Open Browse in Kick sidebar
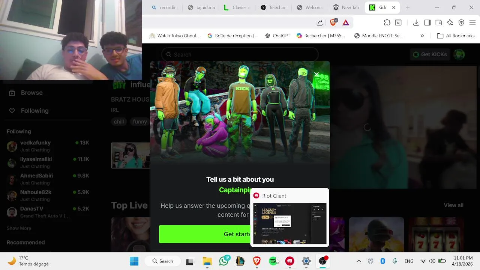 pyautogui.click(x=26, y=93)
